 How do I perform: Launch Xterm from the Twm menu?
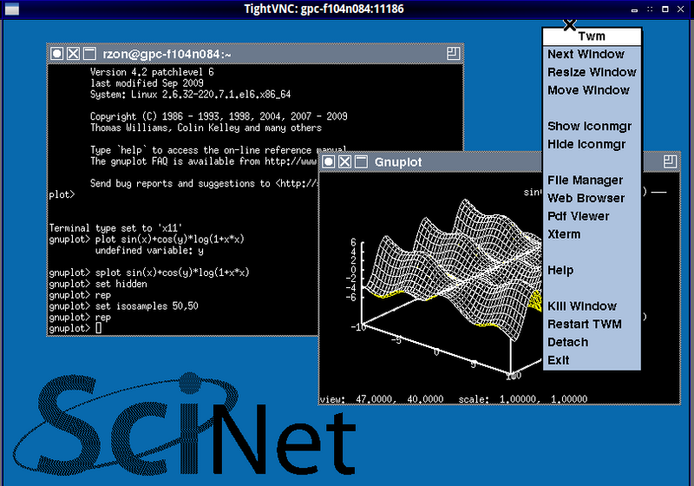click(x=592, y=234)
